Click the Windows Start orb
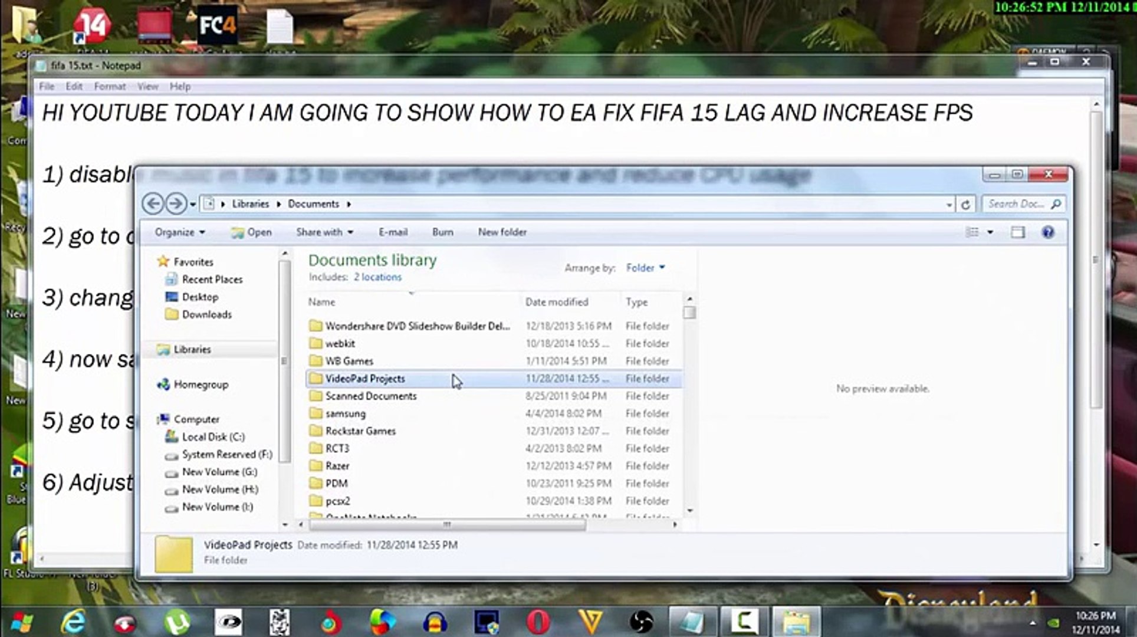 [22, 622]
